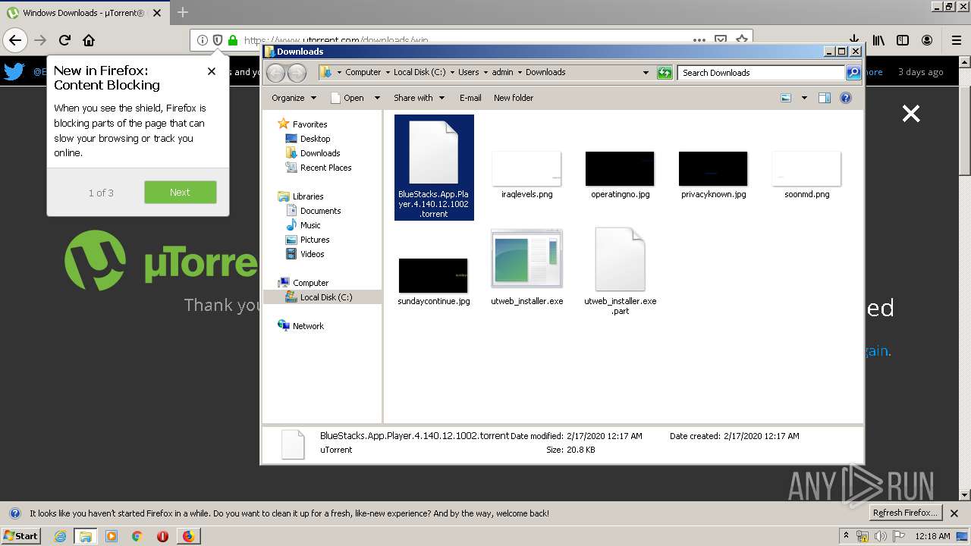Open Firefox account icon
The image size is (971, 546).
927,40
